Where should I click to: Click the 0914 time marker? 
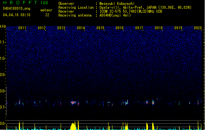point(81,28)
